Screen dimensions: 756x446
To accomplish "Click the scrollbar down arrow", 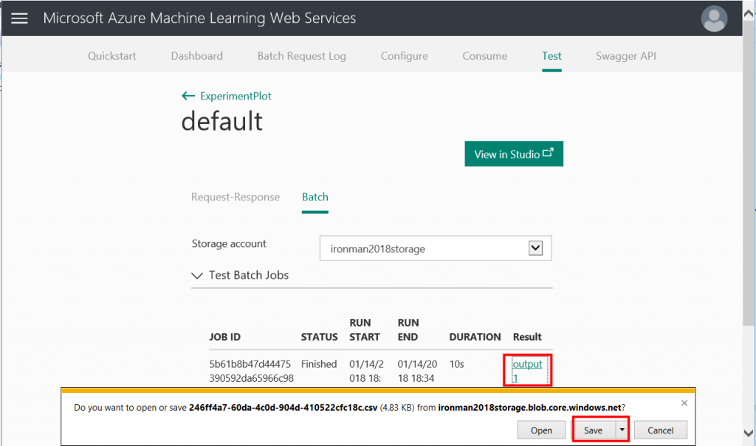I will (749, 433).
